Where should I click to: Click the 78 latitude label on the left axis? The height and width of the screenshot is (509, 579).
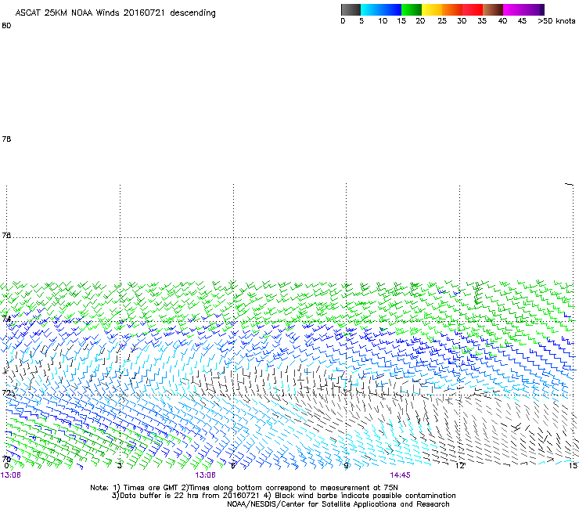(x=6, y=139)
